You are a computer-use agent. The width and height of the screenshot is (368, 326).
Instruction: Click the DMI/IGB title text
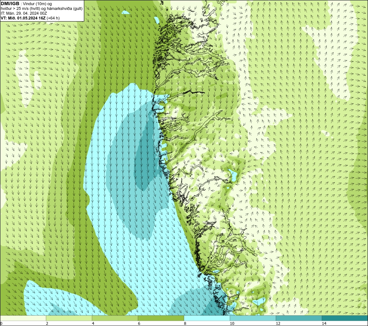(x=10, y=4)
